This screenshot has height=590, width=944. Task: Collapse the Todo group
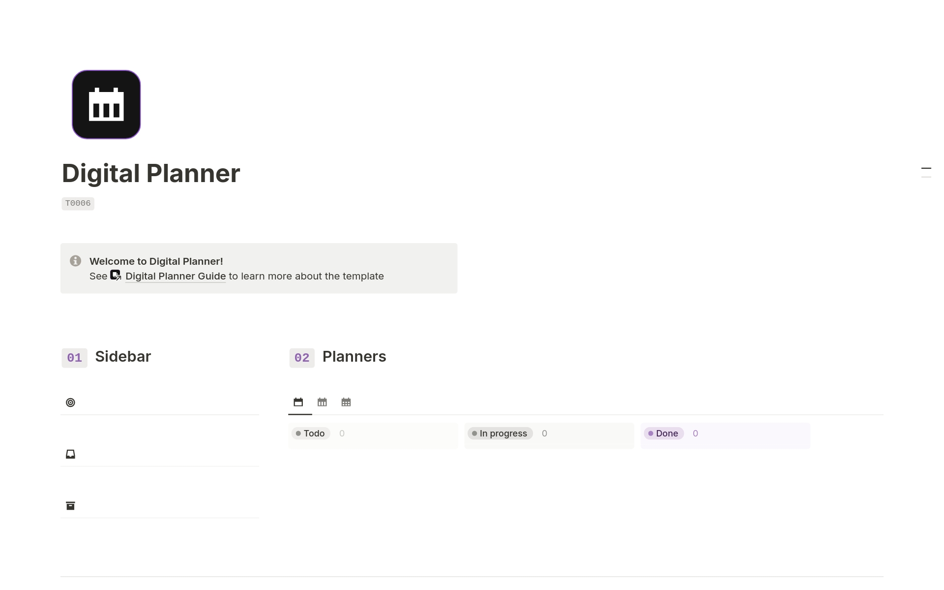310,434
